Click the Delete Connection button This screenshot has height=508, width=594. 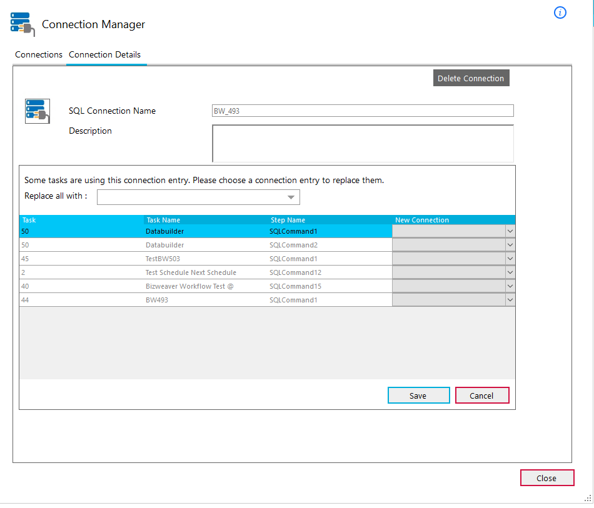pyautogui.click(x=471, y=78)
